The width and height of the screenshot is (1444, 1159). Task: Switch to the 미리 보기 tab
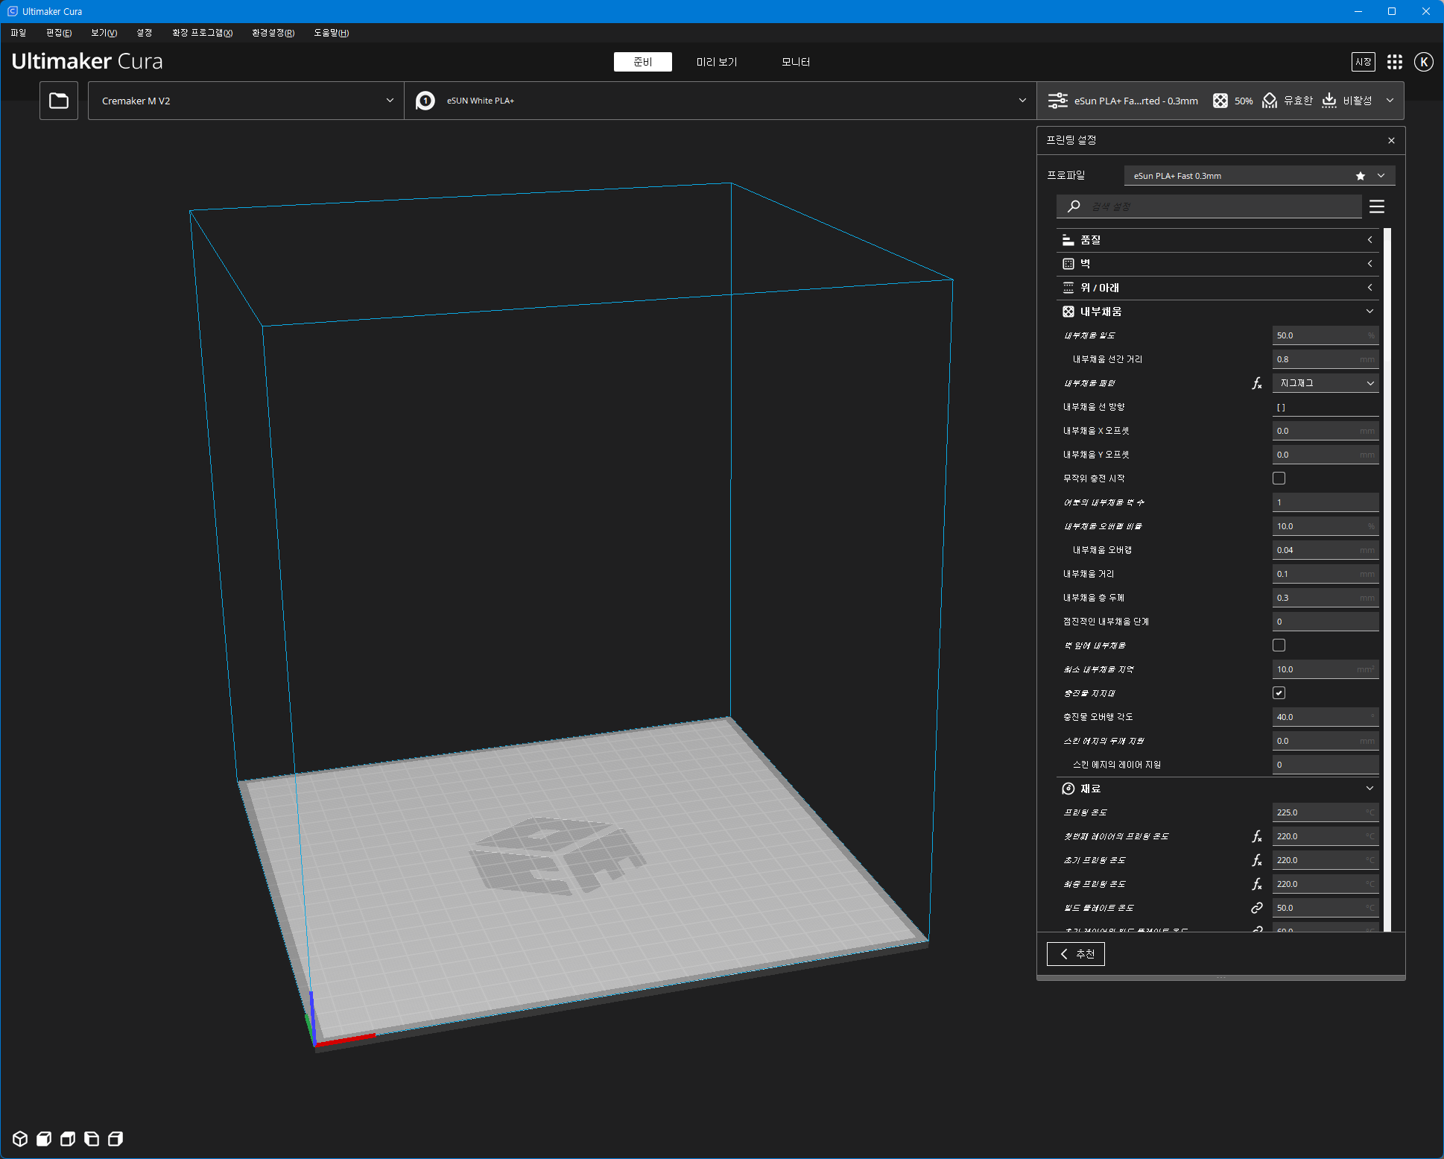coord(716,62)
